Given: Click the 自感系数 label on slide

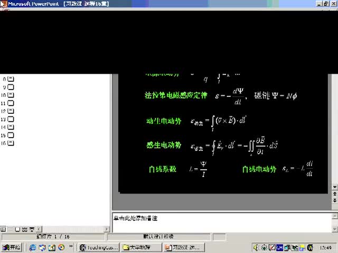Looking at the screenshot, I should 163,169.
